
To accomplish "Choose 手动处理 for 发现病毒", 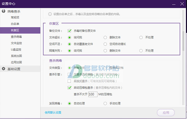I will pyautogui.click(x=105, y=103).
